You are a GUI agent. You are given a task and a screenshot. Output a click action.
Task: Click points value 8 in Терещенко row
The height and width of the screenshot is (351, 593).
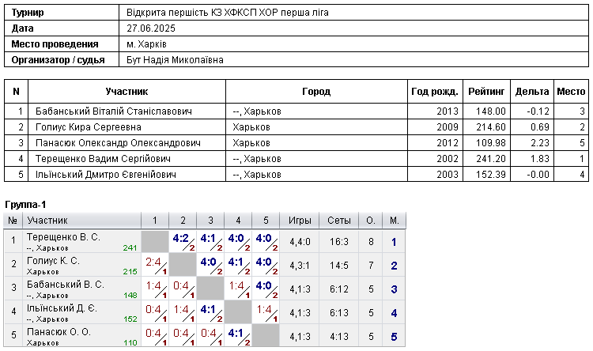pyautogui.click(x=371, y=242)
